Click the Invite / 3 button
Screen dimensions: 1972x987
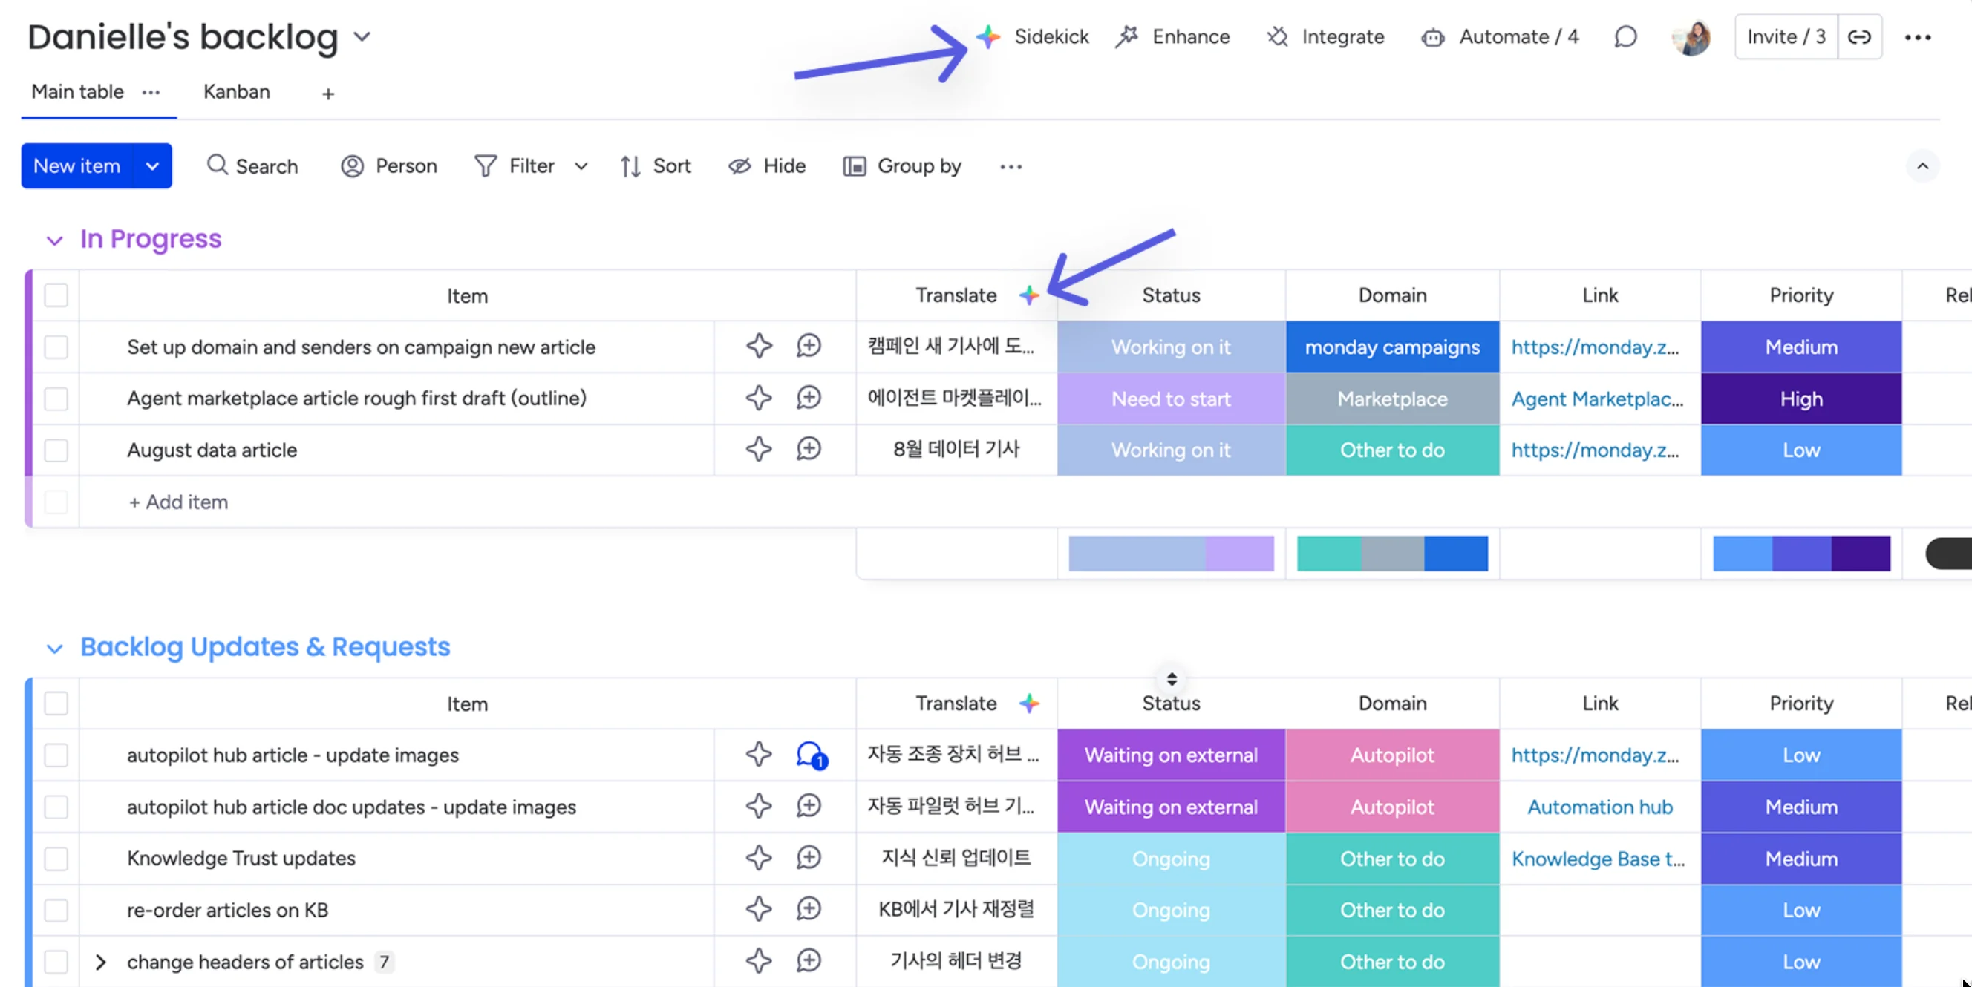[1786, 36]
